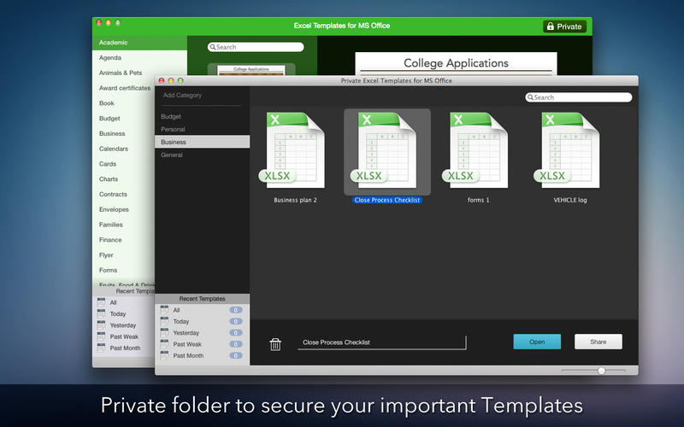Click 'Business plan 2' file name label
Viewport: 684px width, 427px height.
[295, 200]
